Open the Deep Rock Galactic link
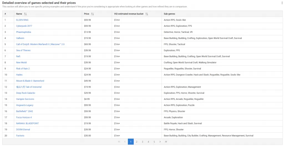Screen dimensions: 284x146 [26, 93]
